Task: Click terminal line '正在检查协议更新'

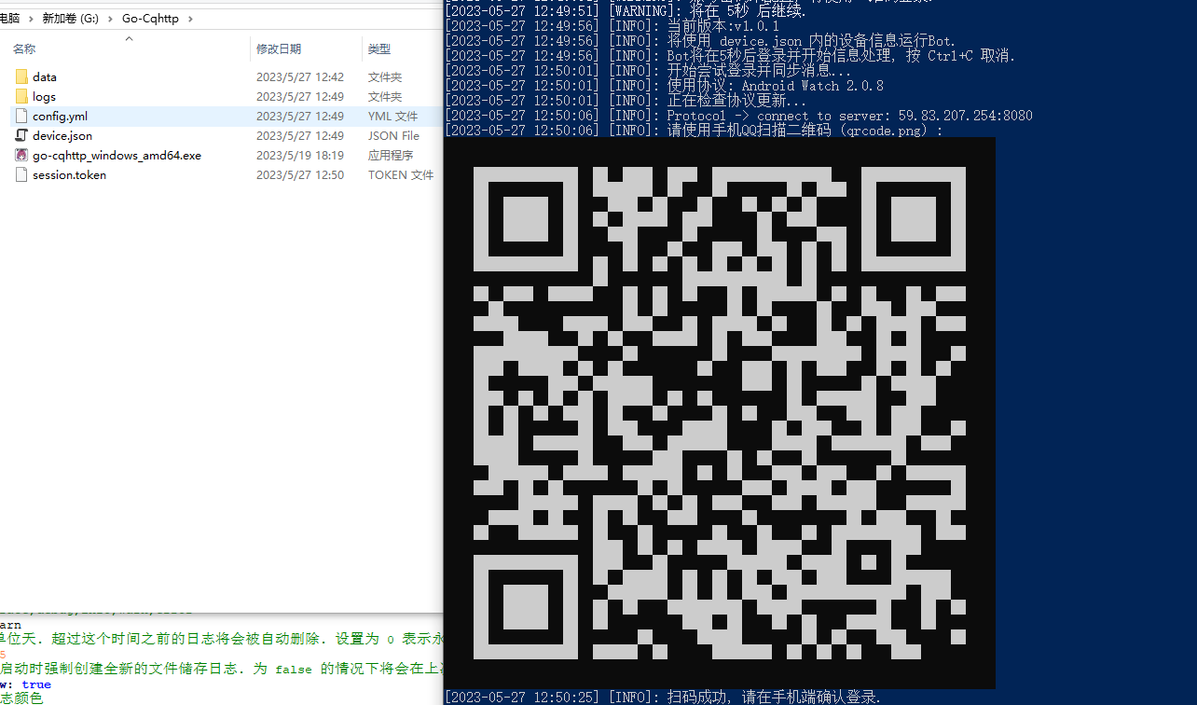Action: click(626, 101)
